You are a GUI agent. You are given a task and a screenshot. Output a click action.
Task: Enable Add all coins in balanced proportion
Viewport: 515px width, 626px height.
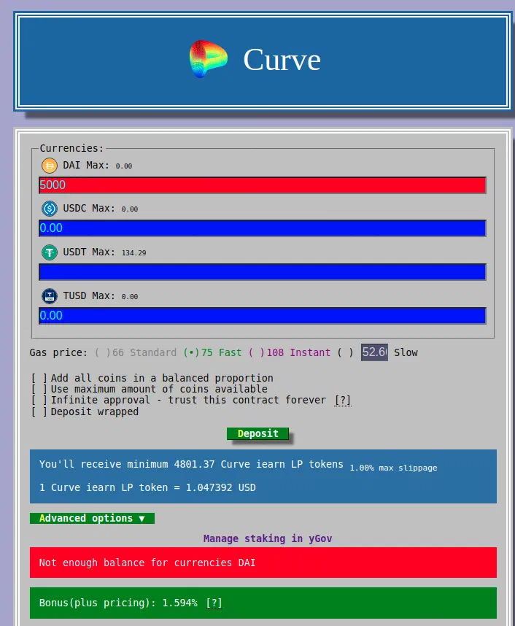pos(39,378)
